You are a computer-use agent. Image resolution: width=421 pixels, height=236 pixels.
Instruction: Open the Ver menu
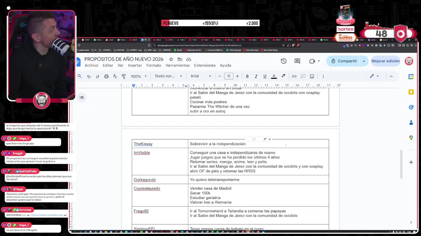[120, 65]
